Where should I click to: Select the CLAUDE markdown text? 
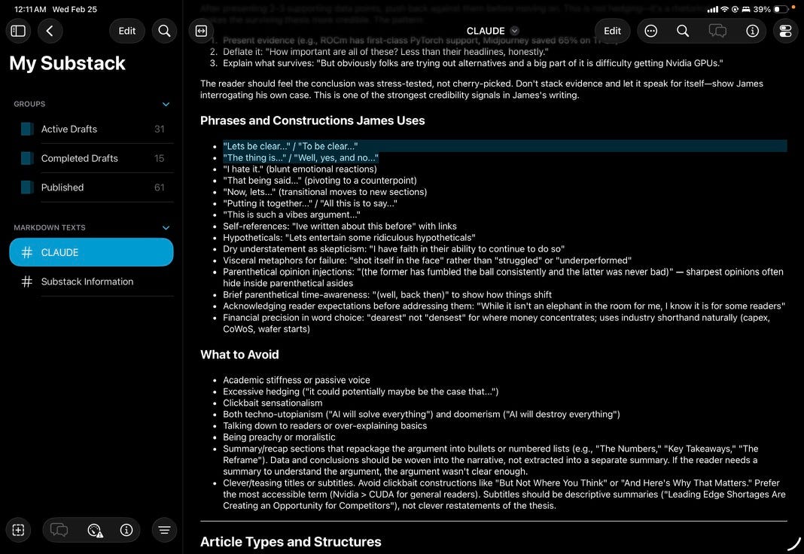click(91, 252)
